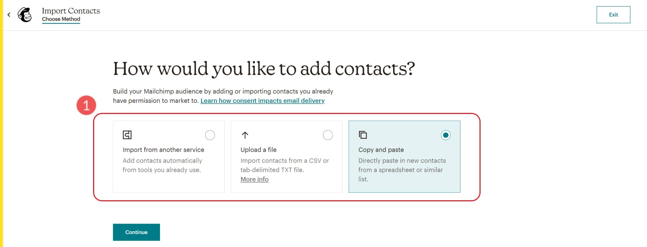
Task: Click the Copy and paste description text
Action: tap(401, 170)
